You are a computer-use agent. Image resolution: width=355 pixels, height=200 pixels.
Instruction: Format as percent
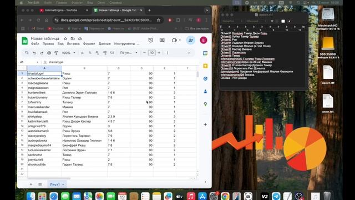click(x=90, y=53)
